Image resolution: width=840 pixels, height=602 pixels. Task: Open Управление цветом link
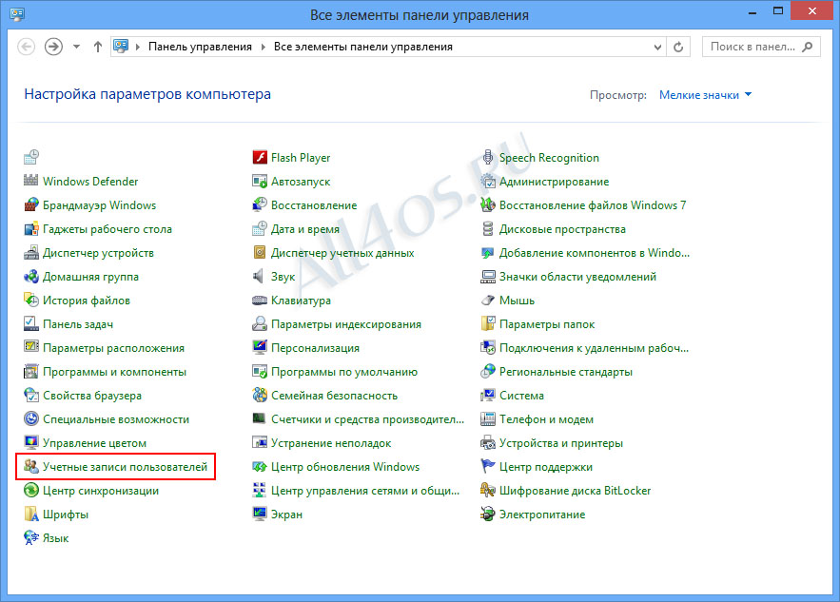click(94, 443)
